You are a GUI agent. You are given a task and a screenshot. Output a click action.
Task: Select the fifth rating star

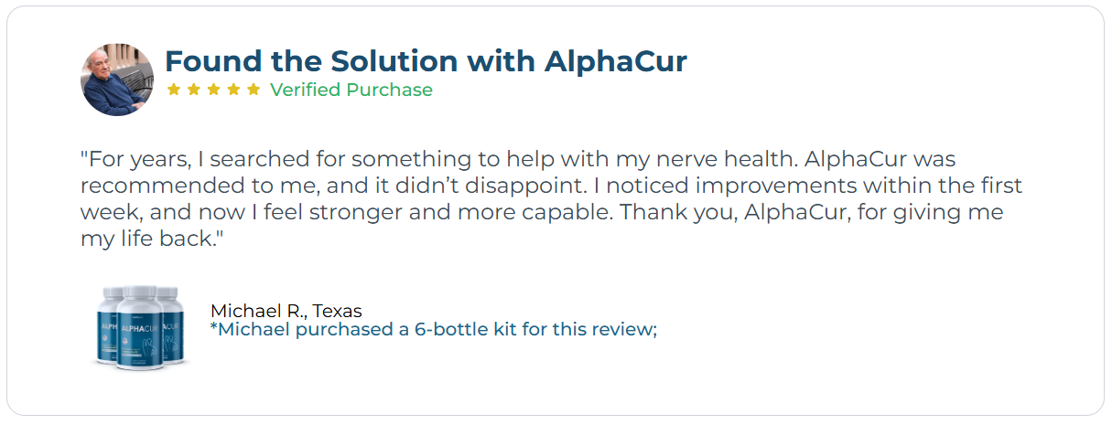[x=254, y=90]
